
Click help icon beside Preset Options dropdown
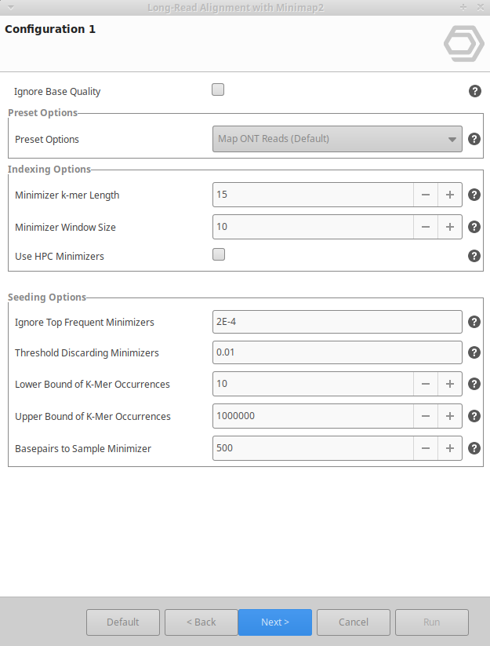coord(474,139)
